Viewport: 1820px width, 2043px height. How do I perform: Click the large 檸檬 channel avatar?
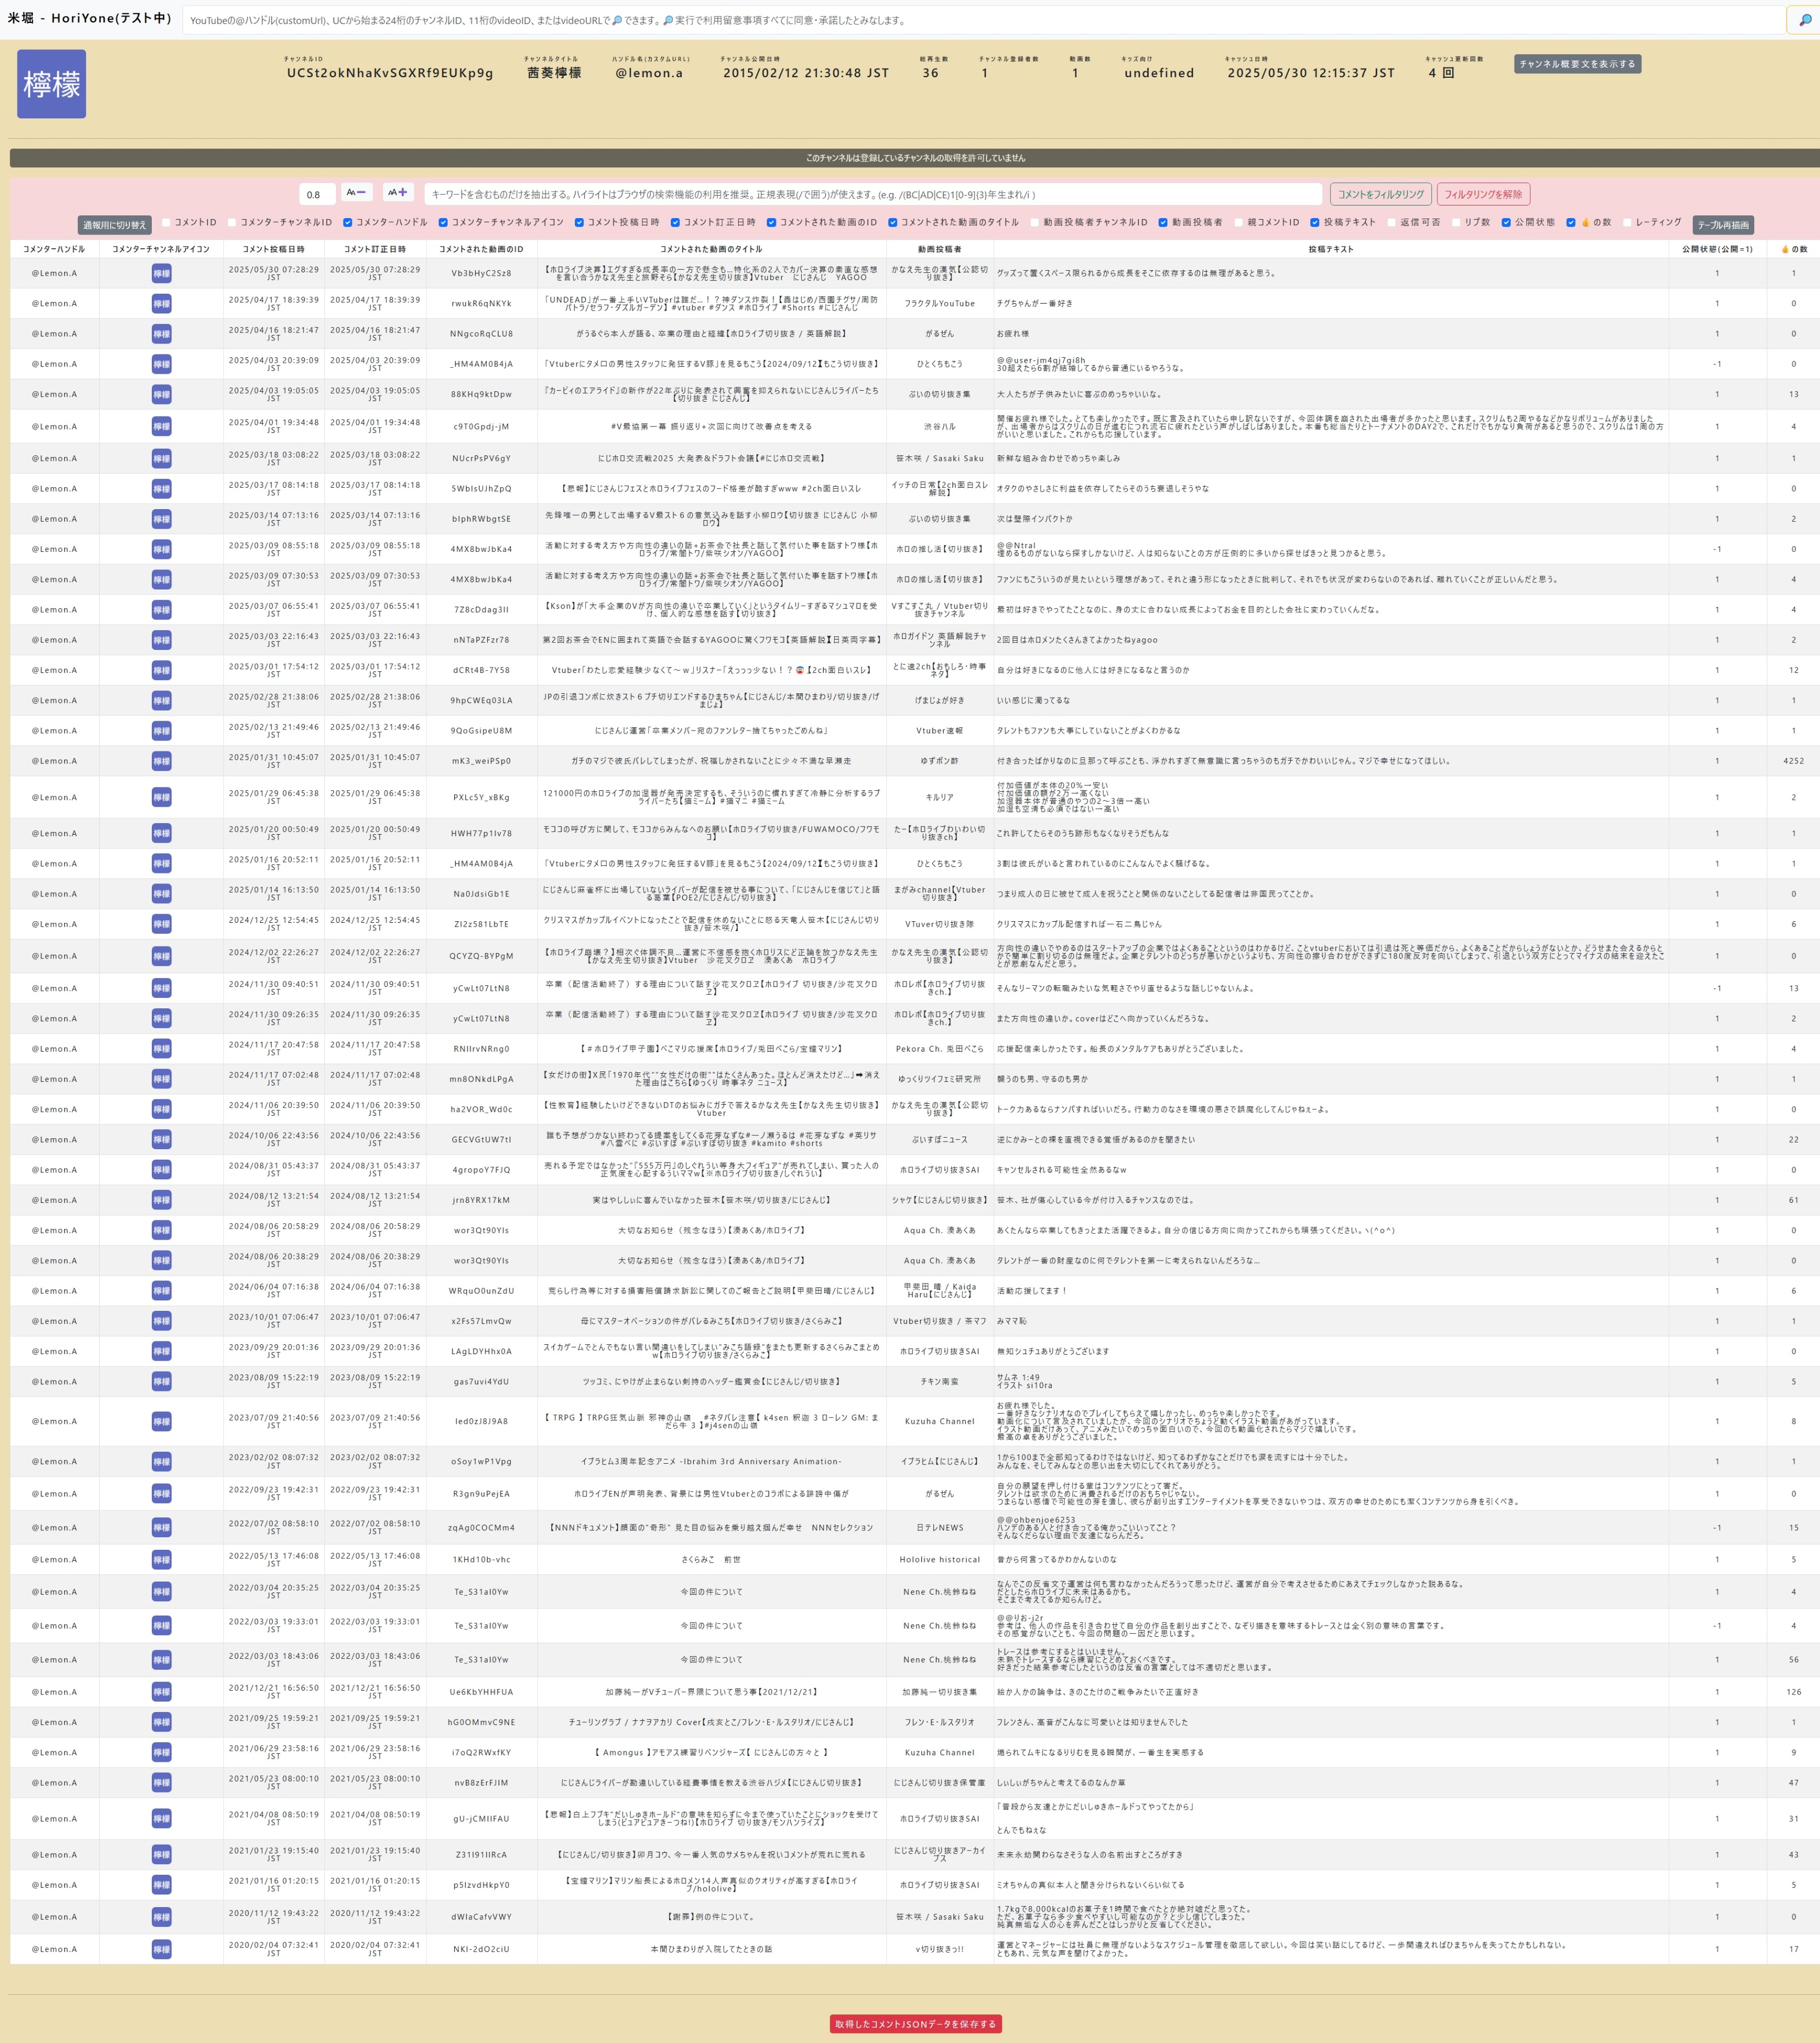(x=52, y=84)
